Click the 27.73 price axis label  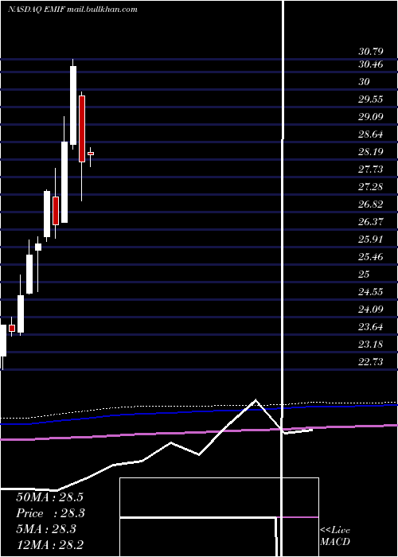coord(371,169)
